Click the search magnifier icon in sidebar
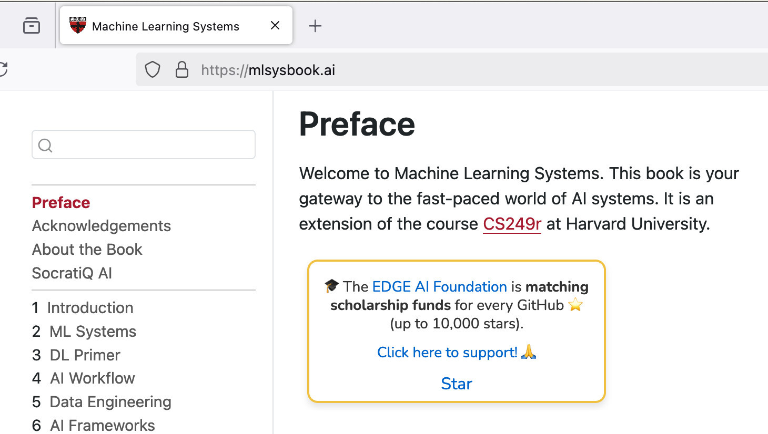768x434 pixels. click(46, 146)
